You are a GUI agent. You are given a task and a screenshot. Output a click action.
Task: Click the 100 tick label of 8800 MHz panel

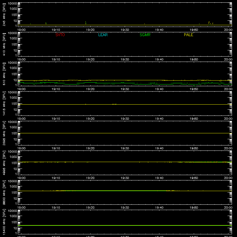pos(14,193)
